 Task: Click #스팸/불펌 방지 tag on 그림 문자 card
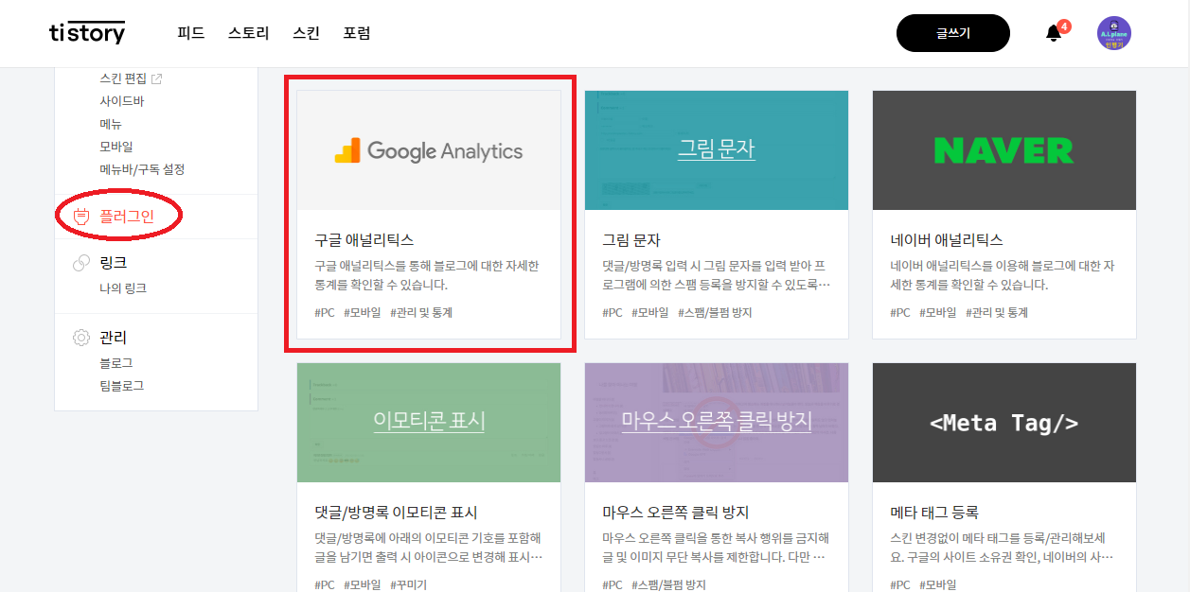click(x=715, y=312)
